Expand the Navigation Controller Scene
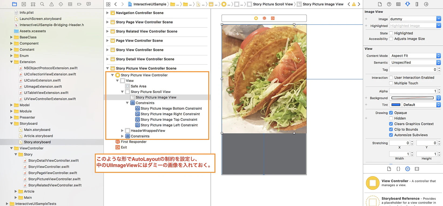 (108, 13)
